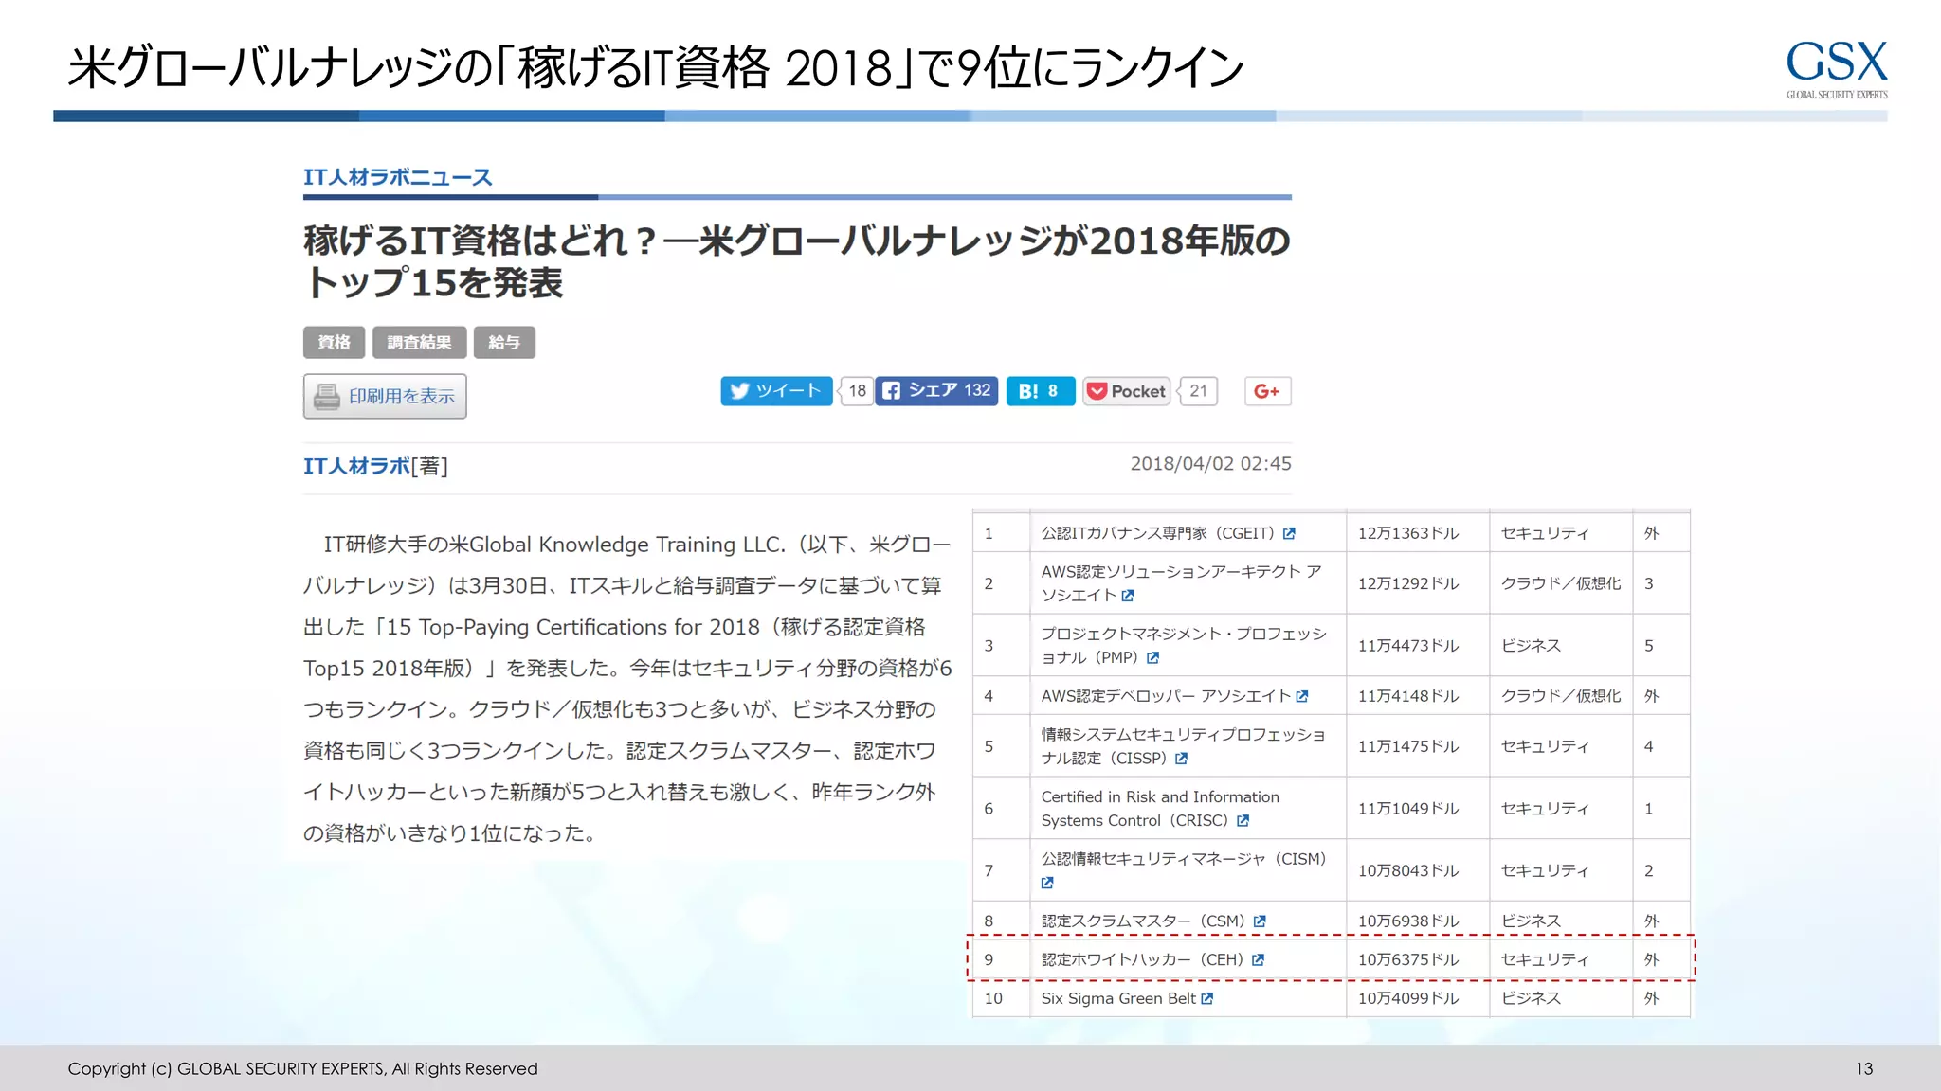Click the Hatena B! bookmark button
The height and width of the screenshot is (1091, 1941).
[x=1040, y=391]
